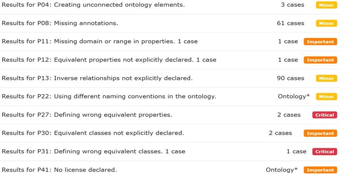The image size is (340, 175).
Task: Open P12 equivalent properties not declared results
Action: pos(109,60)
